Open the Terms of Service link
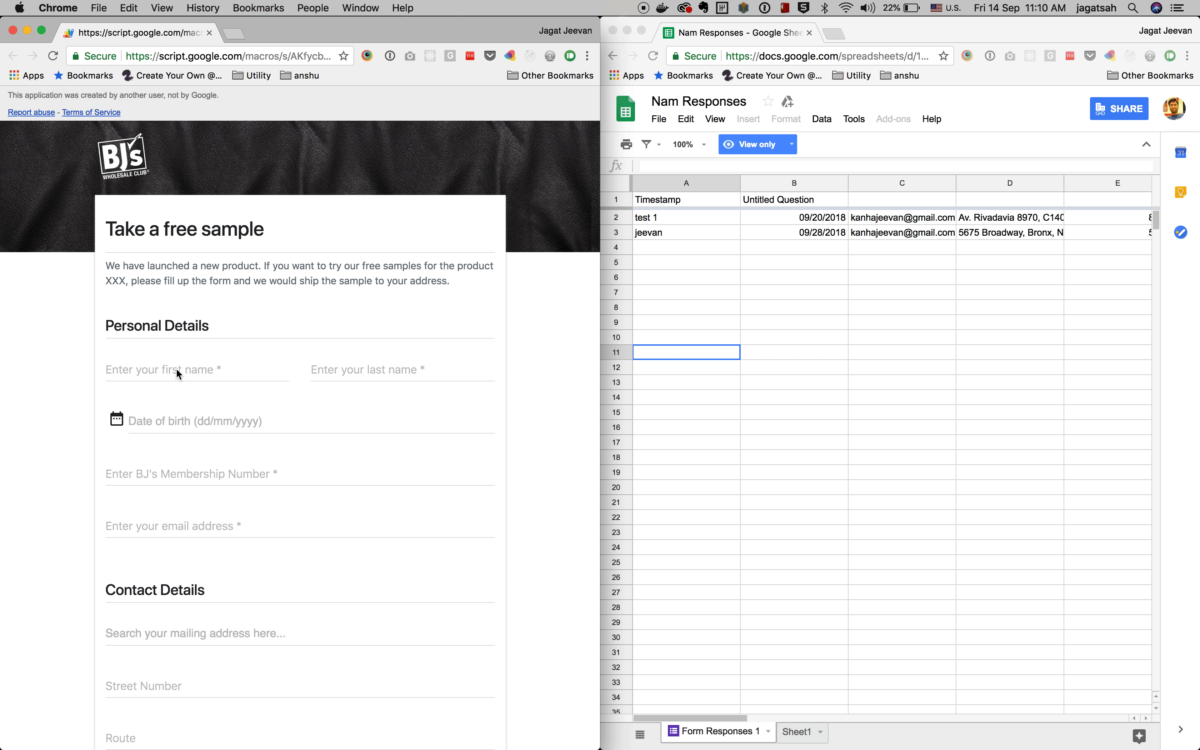The image size is (1200, 750). [x=91, y=112]
